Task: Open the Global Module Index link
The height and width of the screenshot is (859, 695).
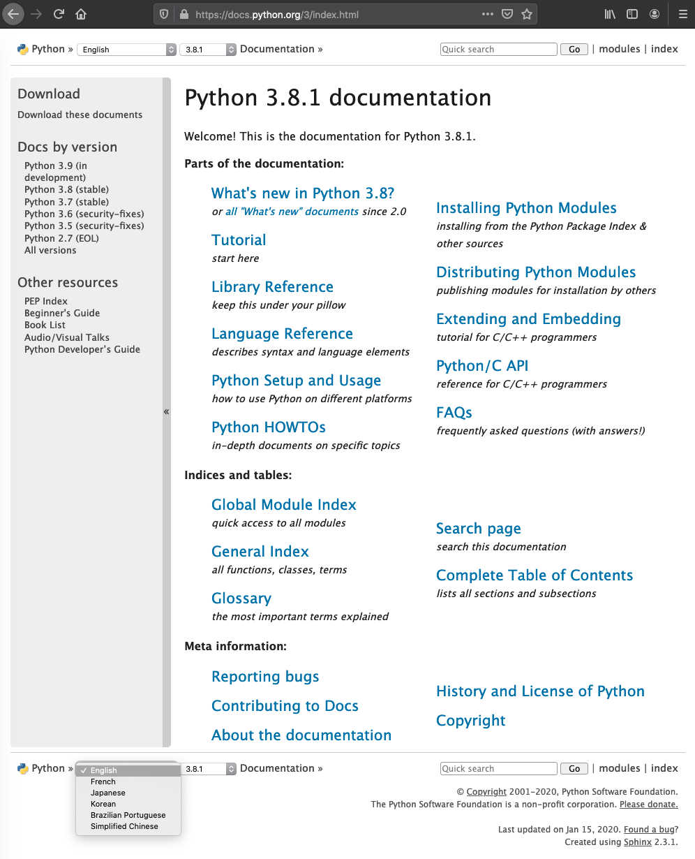Action: tap(284, 505)
